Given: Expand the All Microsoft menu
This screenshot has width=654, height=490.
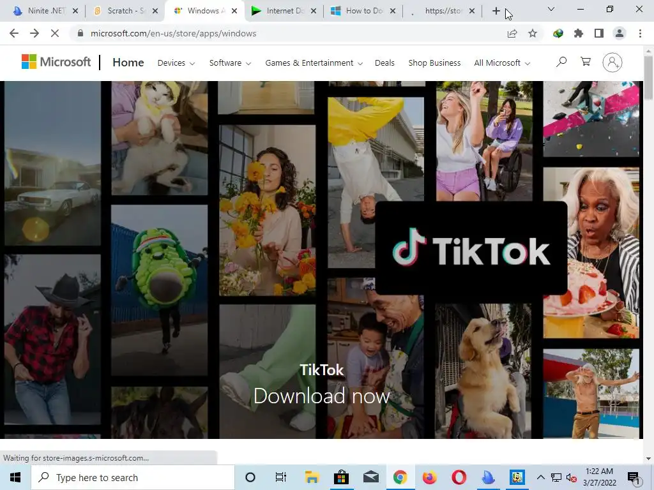Looking at the screenshot, I should click(502, 63).
